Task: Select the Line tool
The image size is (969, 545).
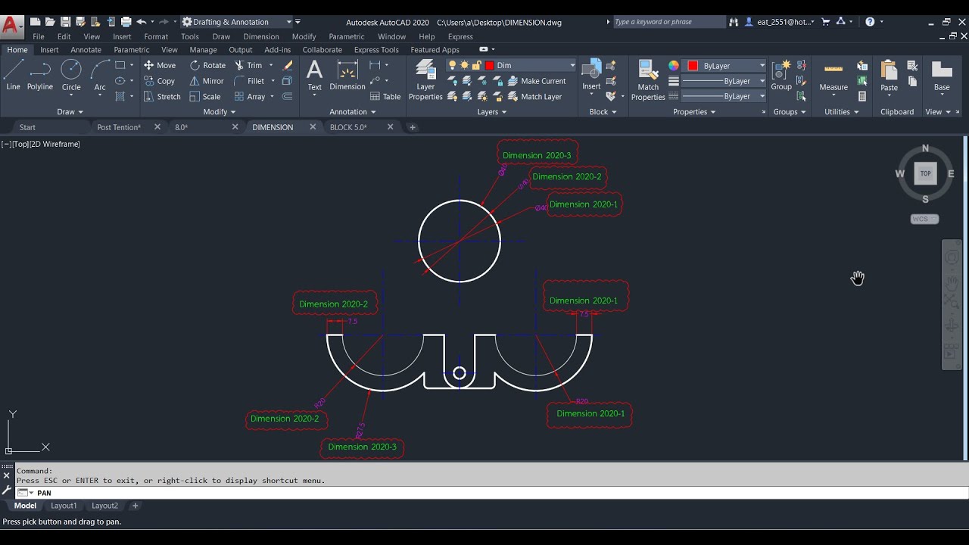Action: click(x=13, y=76)
